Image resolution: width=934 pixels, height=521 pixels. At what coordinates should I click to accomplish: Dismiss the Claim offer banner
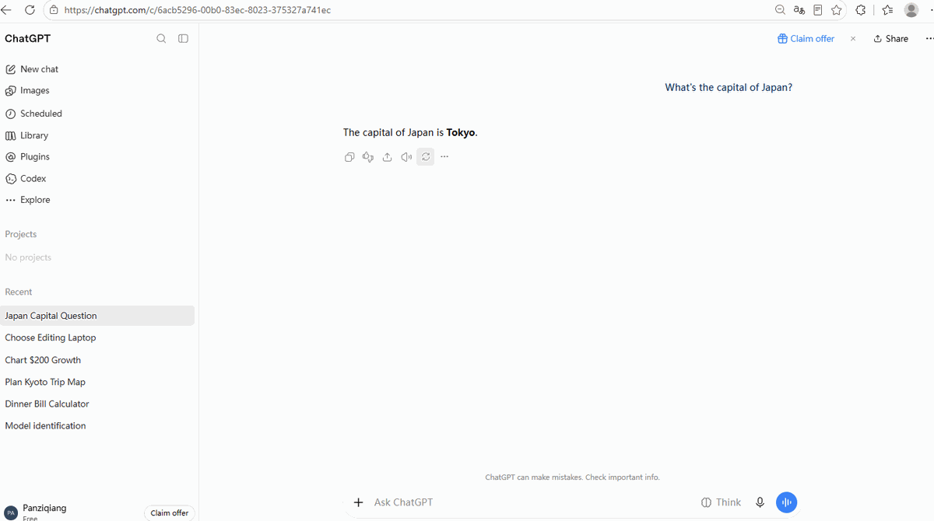pos(853,39)
